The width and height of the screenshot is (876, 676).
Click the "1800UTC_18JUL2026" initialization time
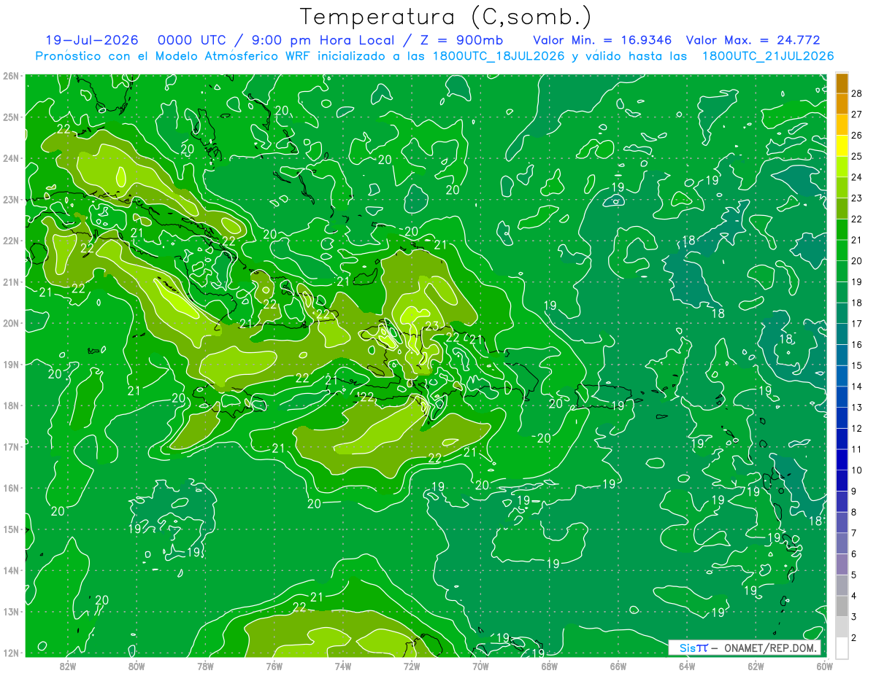click(x=499, y=56)
